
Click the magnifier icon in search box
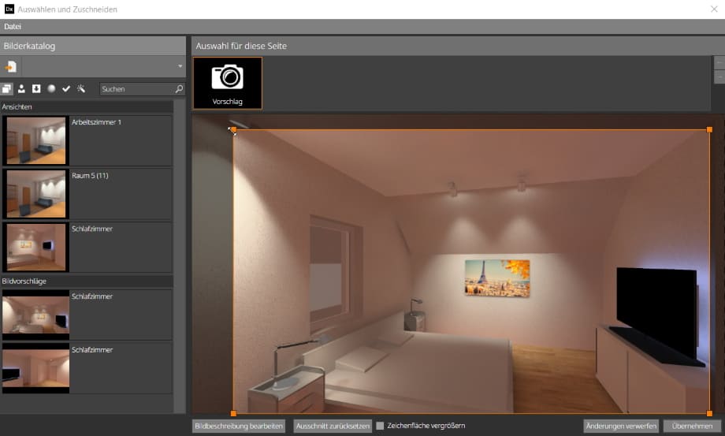179,89
